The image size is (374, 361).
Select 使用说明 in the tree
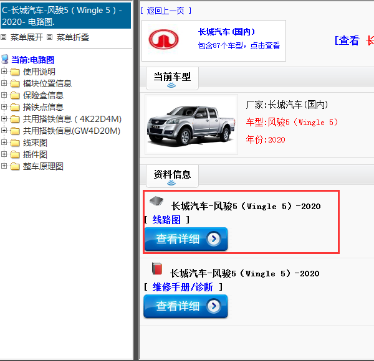pos(39,72)
